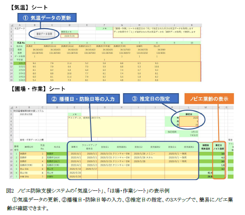Click 指定範囲 start date 3月1日 in 圃場 sheet
The image size is (245, 215).
pos(189,132)
